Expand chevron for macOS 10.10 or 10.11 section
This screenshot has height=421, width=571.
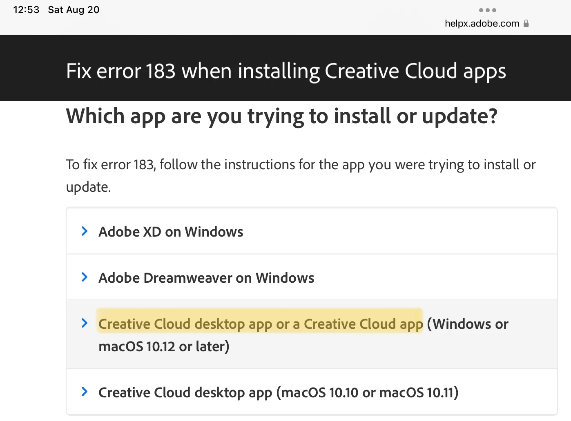point(85,392)
